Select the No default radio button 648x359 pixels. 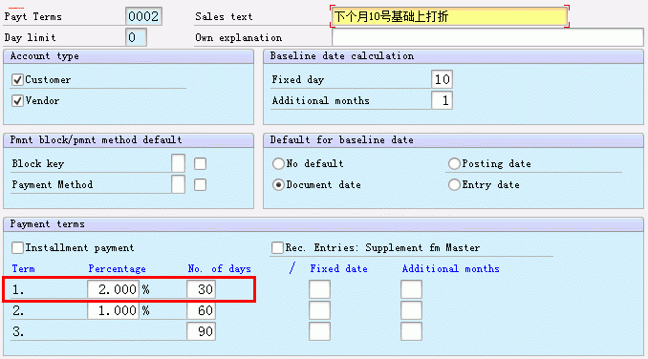(278, 164)
